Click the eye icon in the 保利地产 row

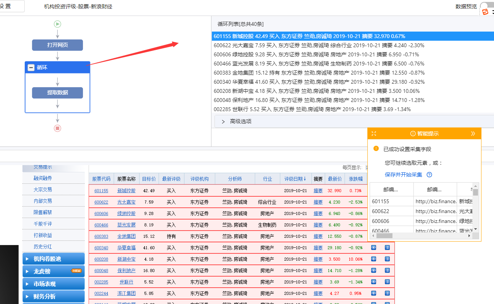point(373,270)
